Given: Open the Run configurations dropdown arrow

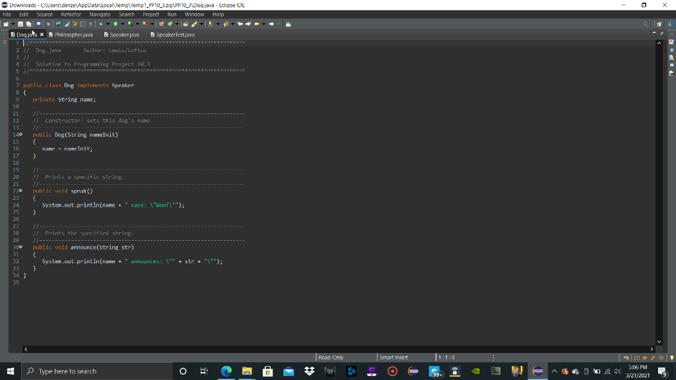Looking at the screenshot, I should tap(122, 24).
